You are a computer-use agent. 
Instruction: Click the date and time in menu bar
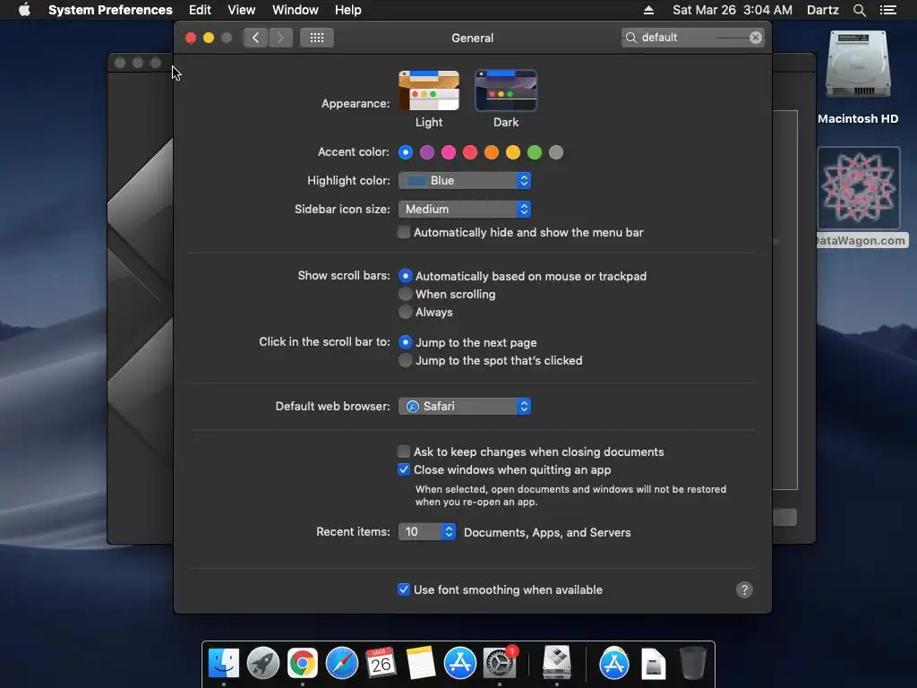(x=733, y=10)
